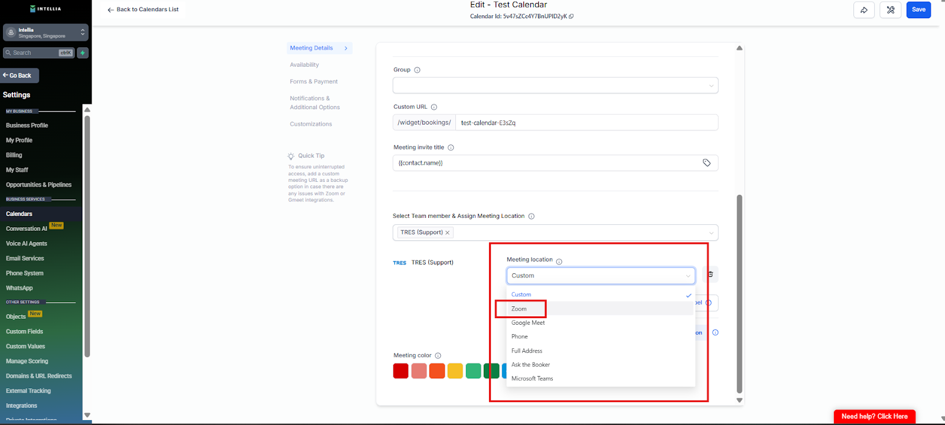Pick the yellow meeting color swatch
945x425 pixels.
point(455,371)
